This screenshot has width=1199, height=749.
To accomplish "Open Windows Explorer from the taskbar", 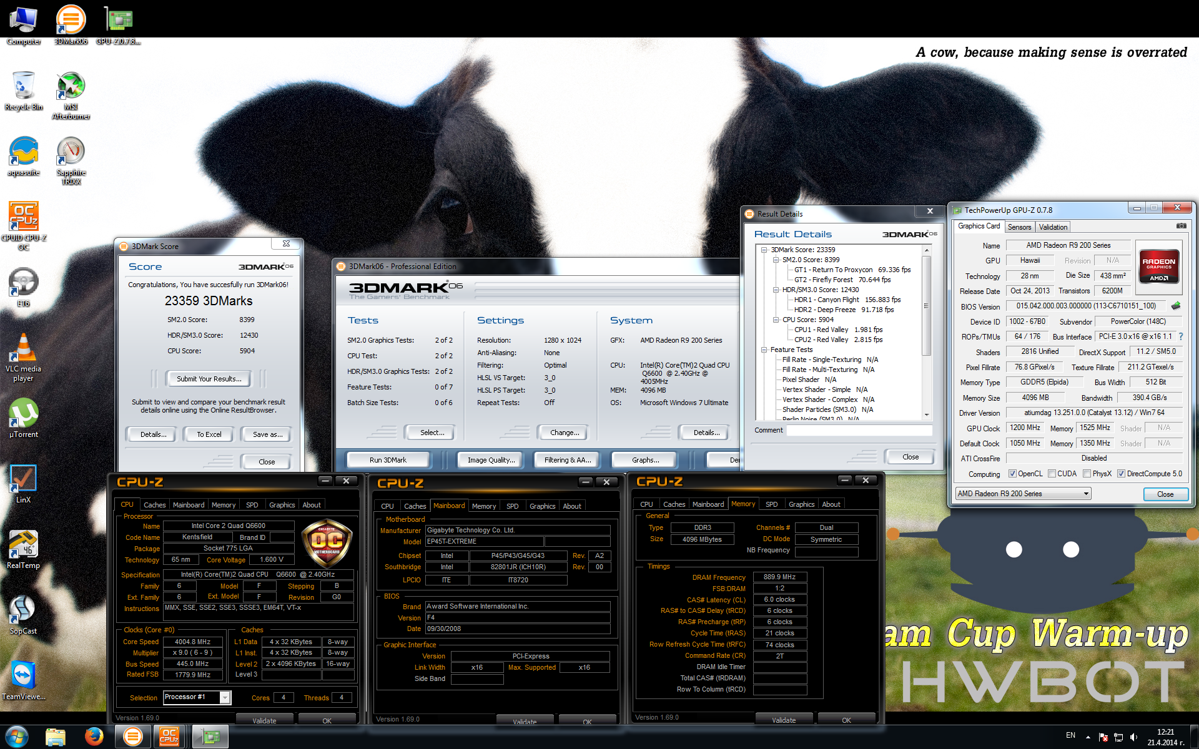I will pos(56,737).
